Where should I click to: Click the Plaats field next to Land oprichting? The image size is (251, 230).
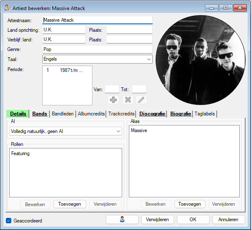click(x=129, y=30)
